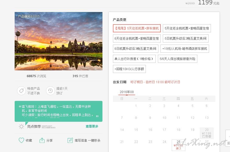
Task: Click the clock advance-booking icon
Action: pos(50,91)
